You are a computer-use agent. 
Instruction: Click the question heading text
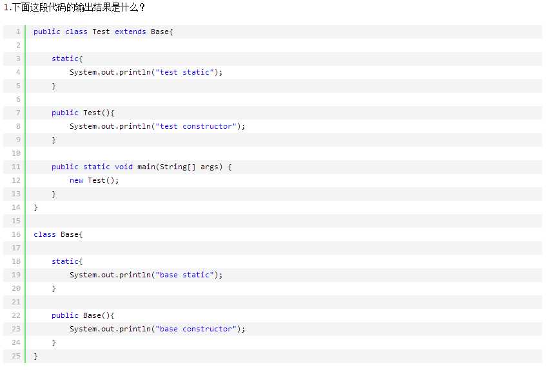click(74, 7)
